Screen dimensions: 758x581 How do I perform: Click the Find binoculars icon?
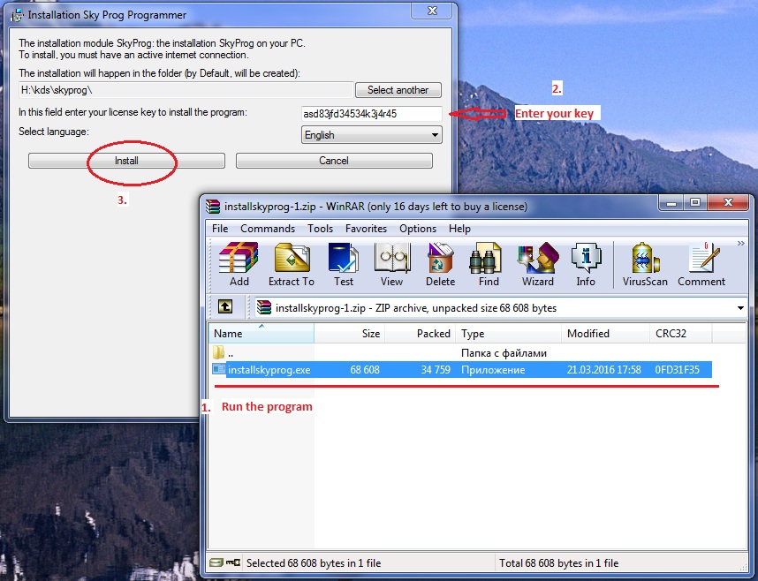tap(485, 258)
